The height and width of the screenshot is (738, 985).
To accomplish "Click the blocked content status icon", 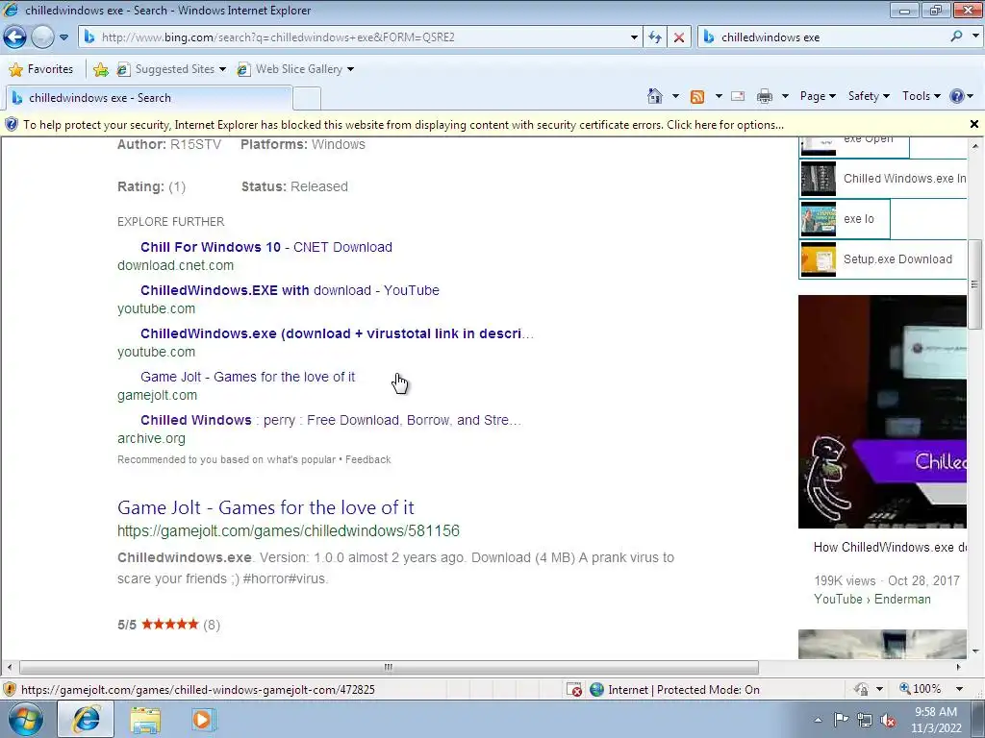I will pos(574,690).
